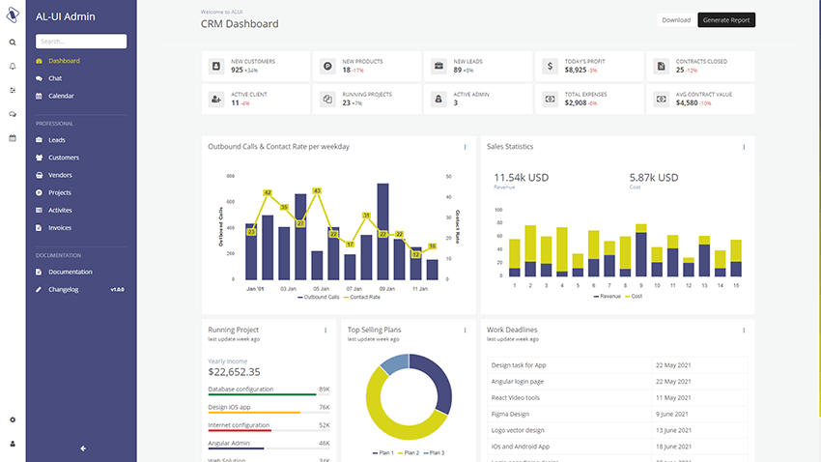Click the Generate Report button
Image resolution: width=821 pixels, height=462 pixels.
pos(726,19)
